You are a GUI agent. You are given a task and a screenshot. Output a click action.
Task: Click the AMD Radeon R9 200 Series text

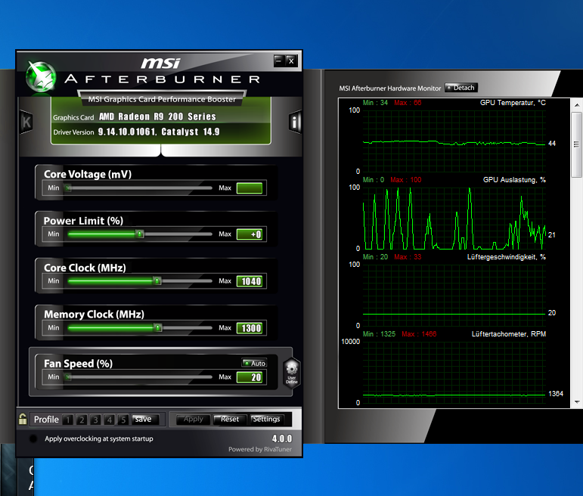point(157,116)
